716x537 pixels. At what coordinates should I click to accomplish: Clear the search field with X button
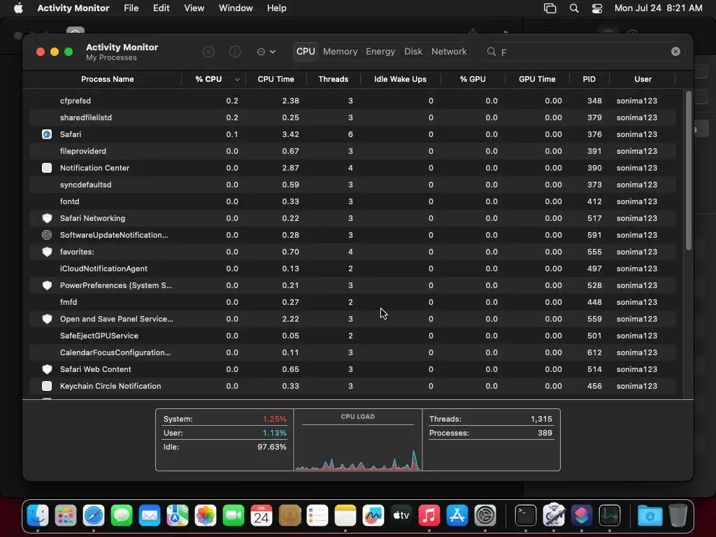pyautogui.click(x=675, y=52)
